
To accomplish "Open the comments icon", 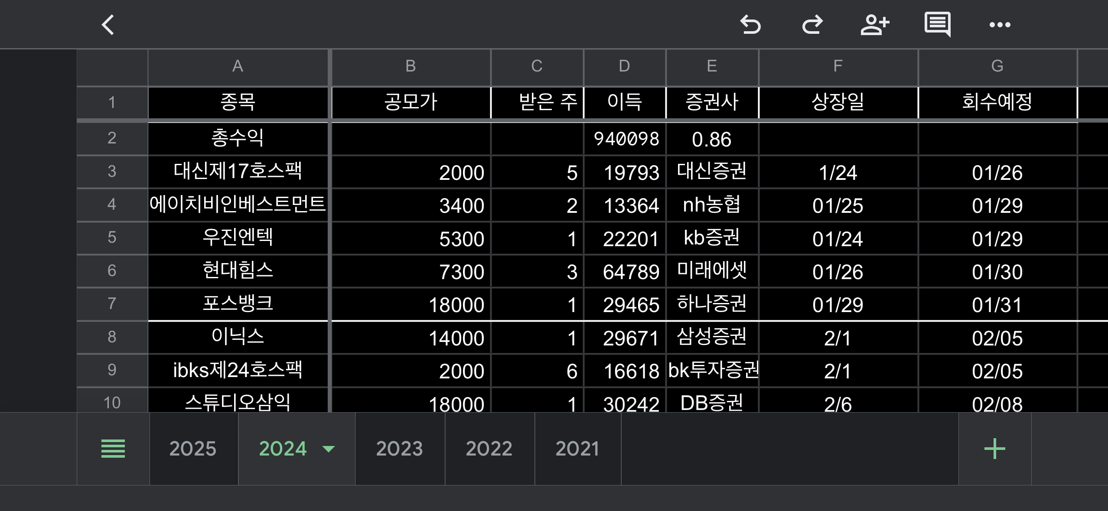I will coord(937,25).
